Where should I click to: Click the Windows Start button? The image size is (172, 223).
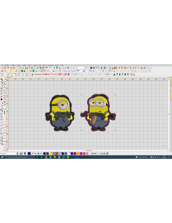(2, 157)
